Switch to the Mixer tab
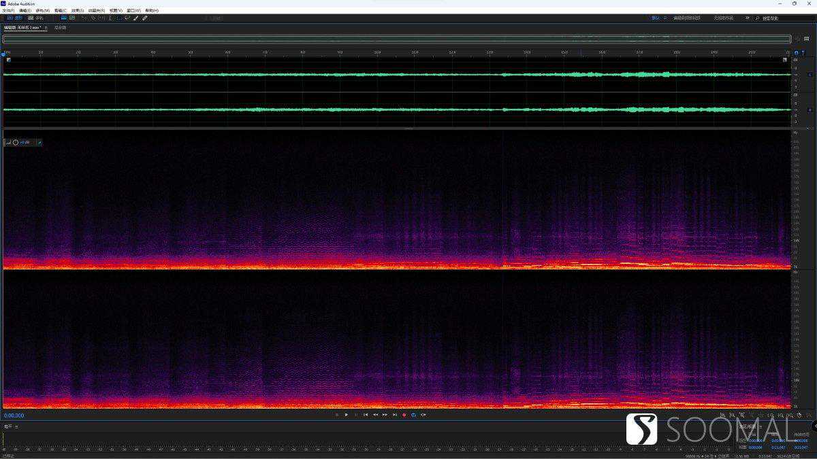Viewport: 817px width, 459px height. (x=59, y=28)
